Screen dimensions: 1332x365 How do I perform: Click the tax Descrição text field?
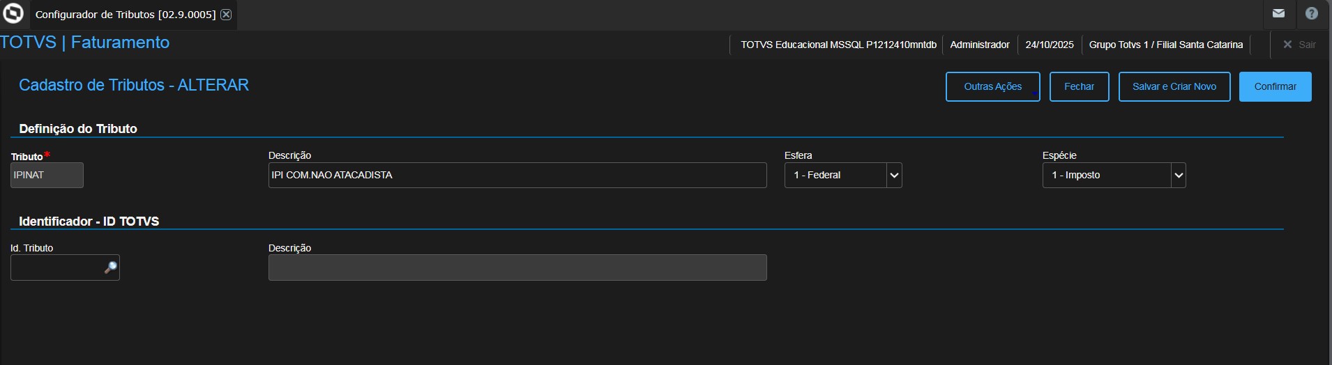coord(517,176)
